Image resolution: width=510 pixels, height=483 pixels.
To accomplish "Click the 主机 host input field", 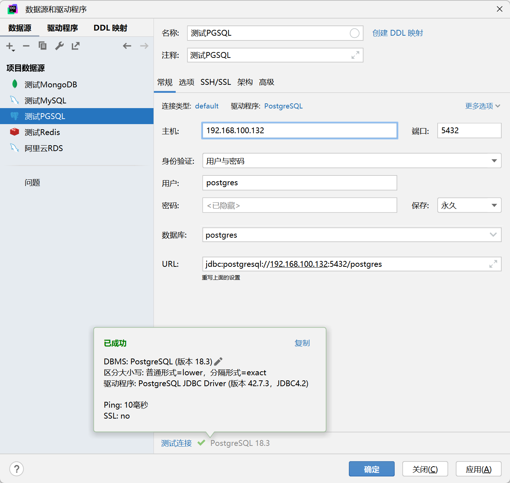I will (x=300, y=130).
